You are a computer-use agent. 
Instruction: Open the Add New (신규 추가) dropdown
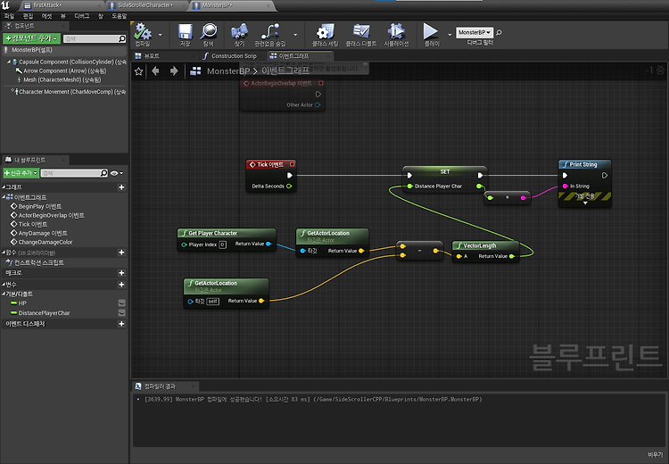tap(21, 173)
